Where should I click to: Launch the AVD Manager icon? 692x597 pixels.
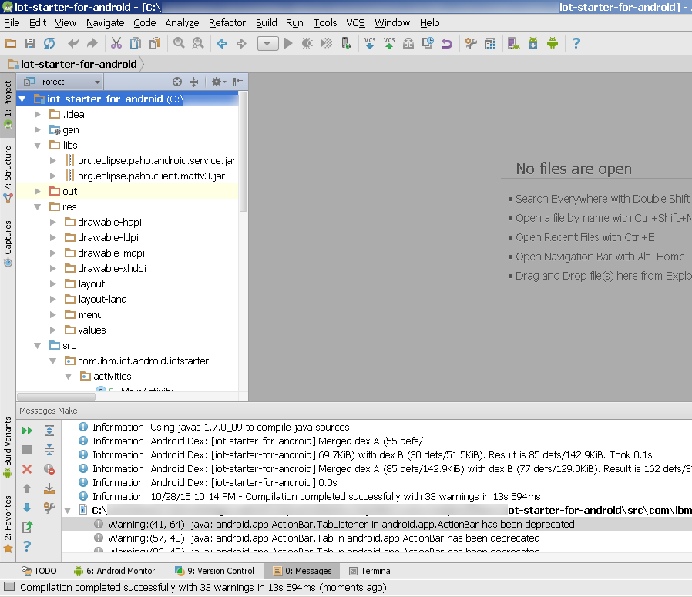514,43
